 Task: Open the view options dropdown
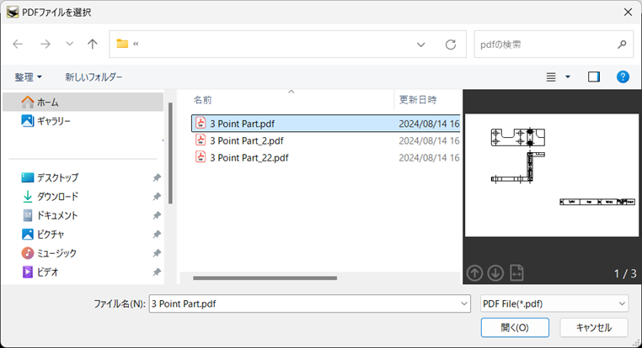[567, 76]
